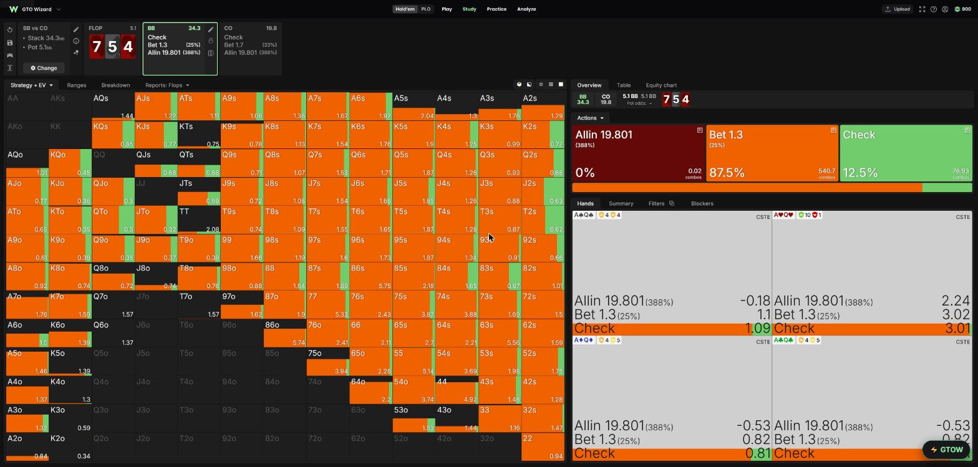Image resolution: width=978 pixels, height=467 pixels.
Task: Click the collapse-height icon in the left sidebar
Action: click(x=10, y=68)
